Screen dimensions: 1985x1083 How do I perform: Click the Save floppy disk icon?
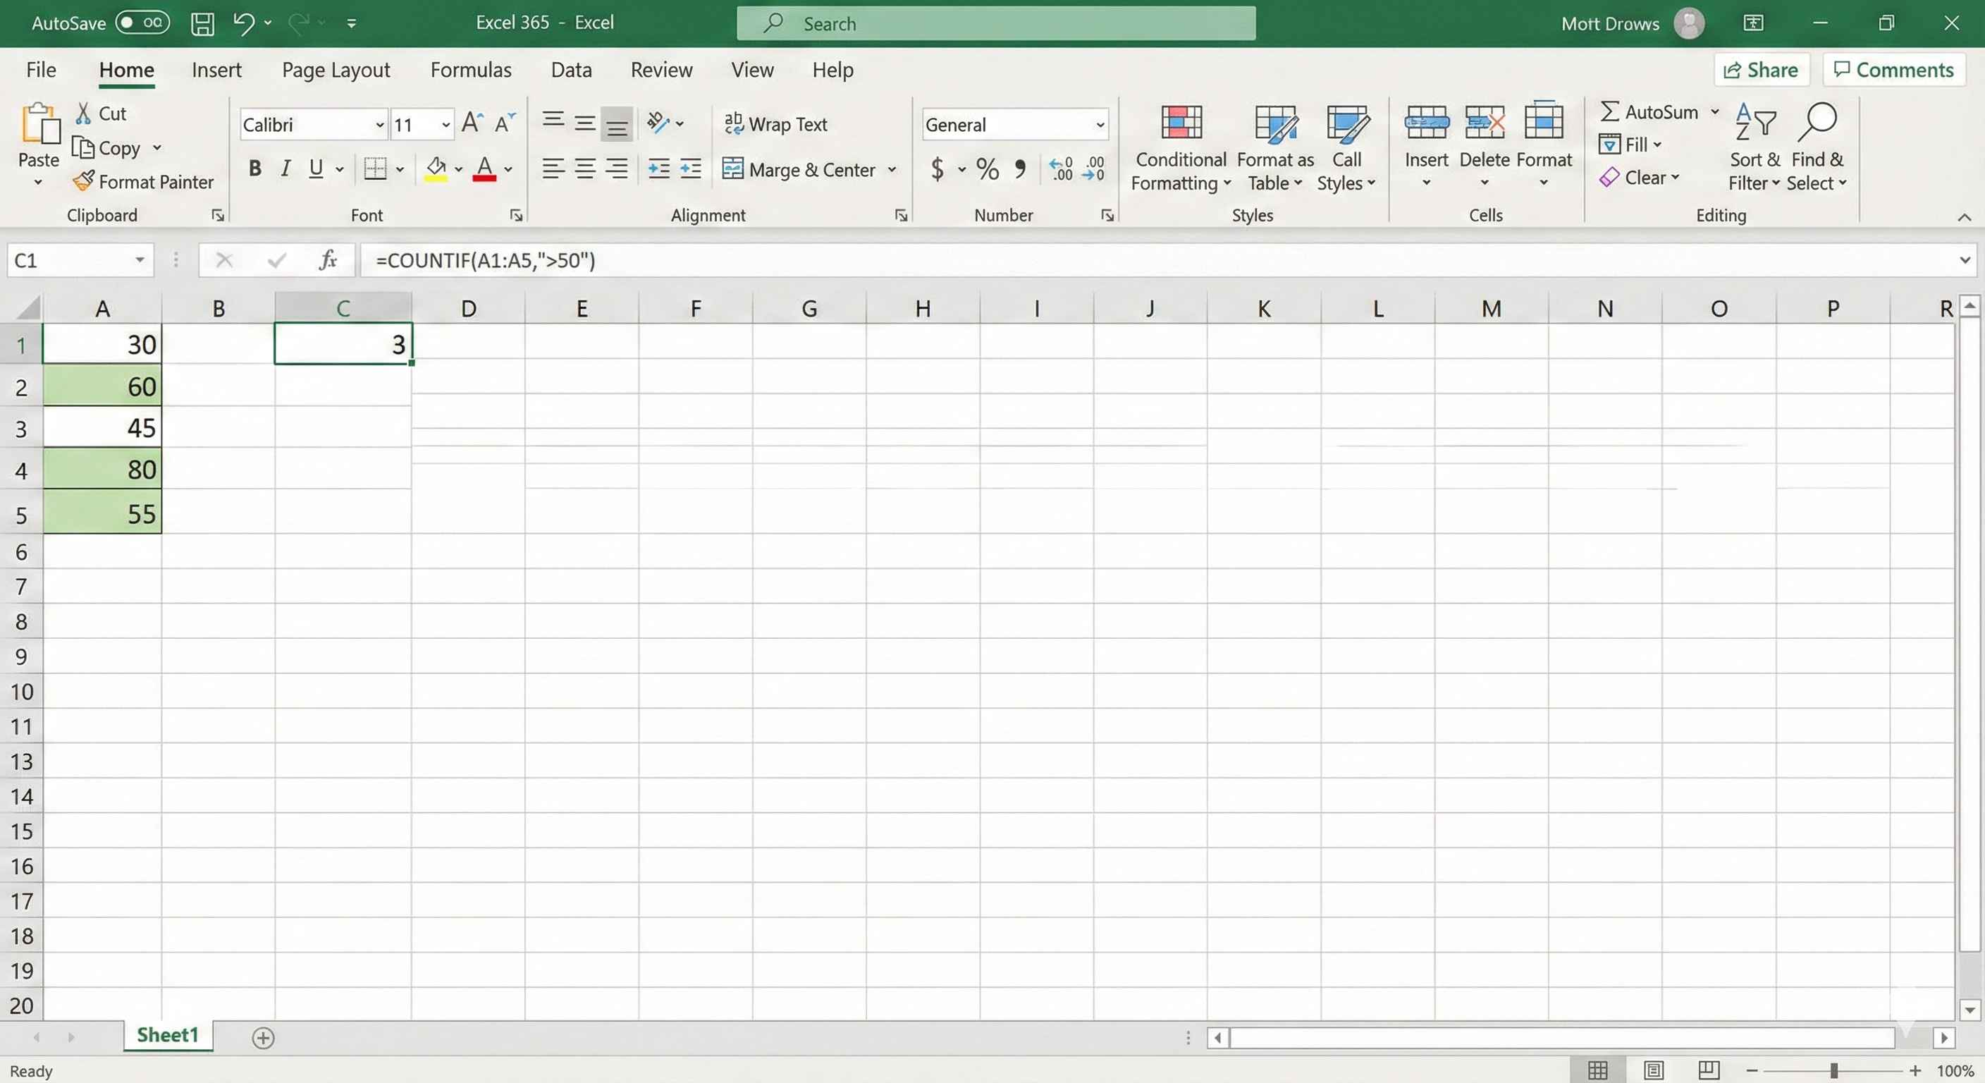(x=203, y=23)
